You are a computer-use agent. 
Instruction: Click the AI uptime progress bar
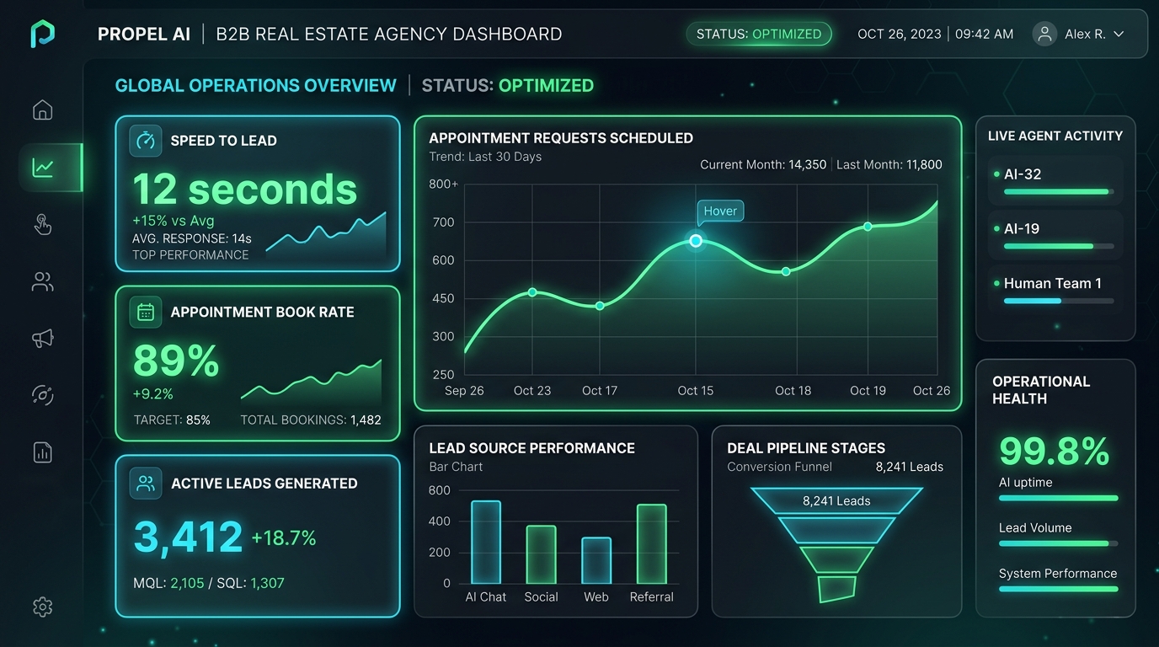pos(1059,498)
